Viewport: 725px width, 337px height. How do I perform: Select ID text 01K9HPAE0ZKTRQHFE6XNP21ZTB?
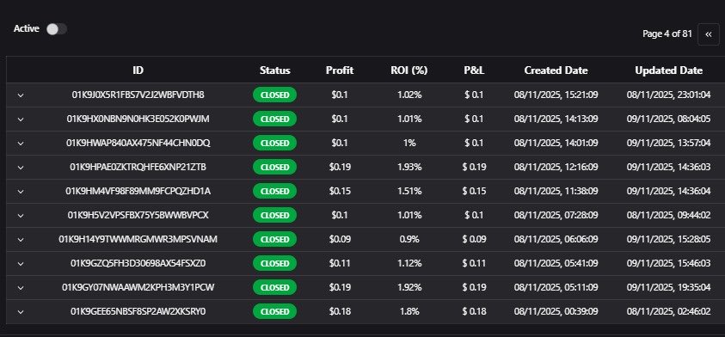click(138, 167)
